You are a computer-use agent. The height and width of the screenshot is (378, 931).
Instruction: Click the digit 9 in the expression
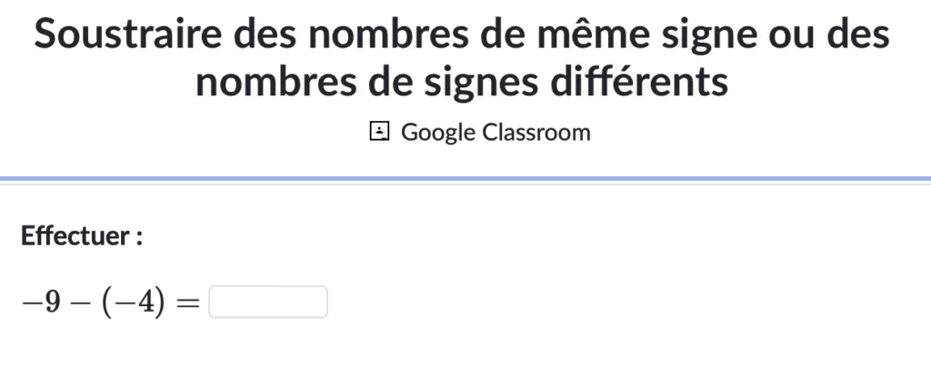click(x=53, y=303)
